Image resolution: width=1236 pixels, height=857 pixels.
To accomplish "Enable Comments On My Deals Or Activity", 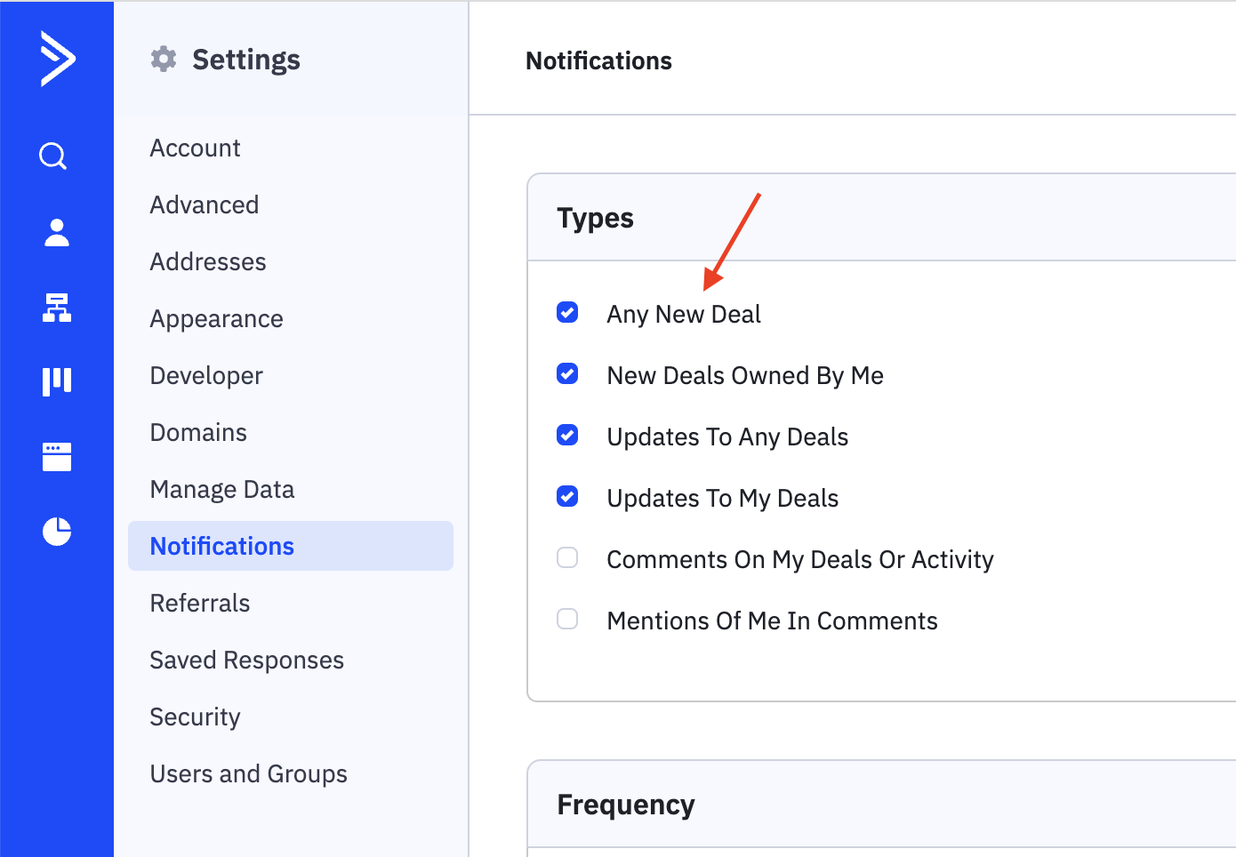I will tap(567, 558).
